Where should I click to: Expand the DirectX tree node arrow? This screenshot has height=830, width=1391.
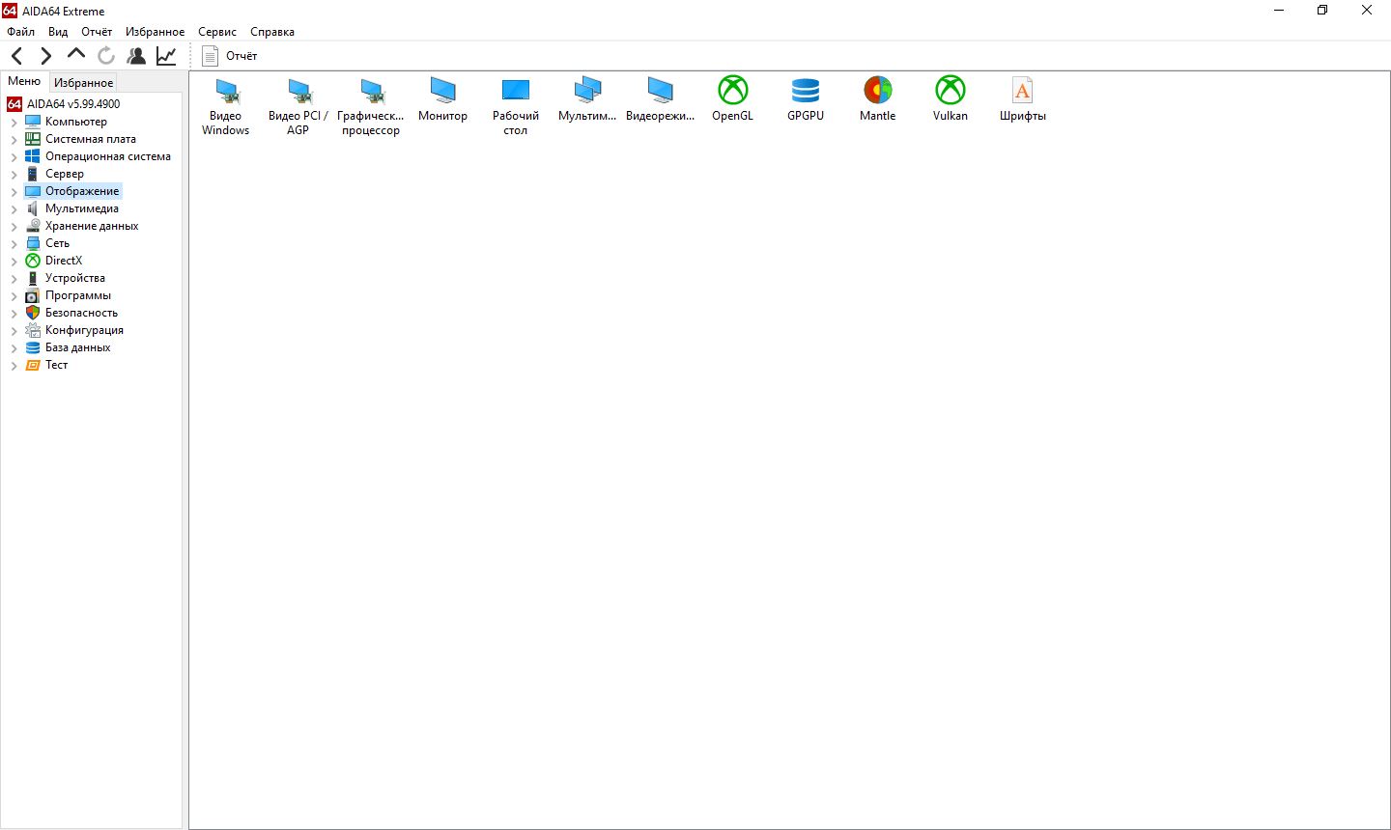pos(14,262)
